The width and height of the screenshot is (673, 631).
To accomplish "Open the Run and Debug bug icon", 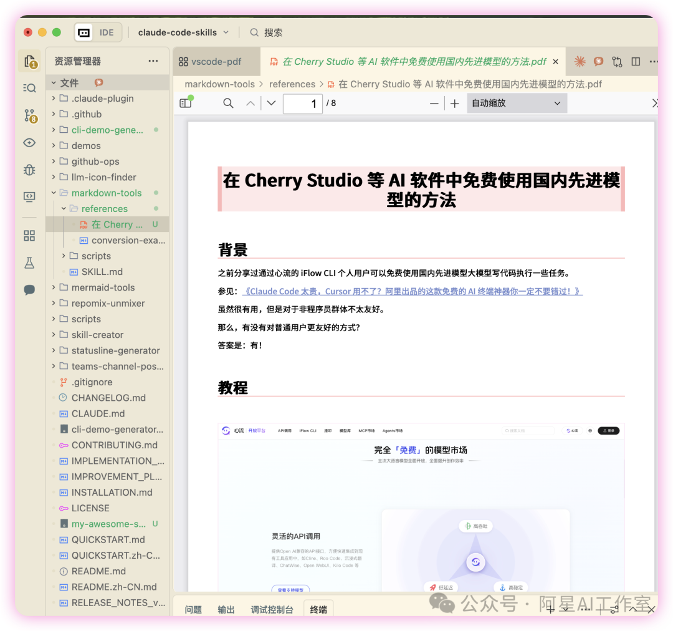I will coord(29,170).
